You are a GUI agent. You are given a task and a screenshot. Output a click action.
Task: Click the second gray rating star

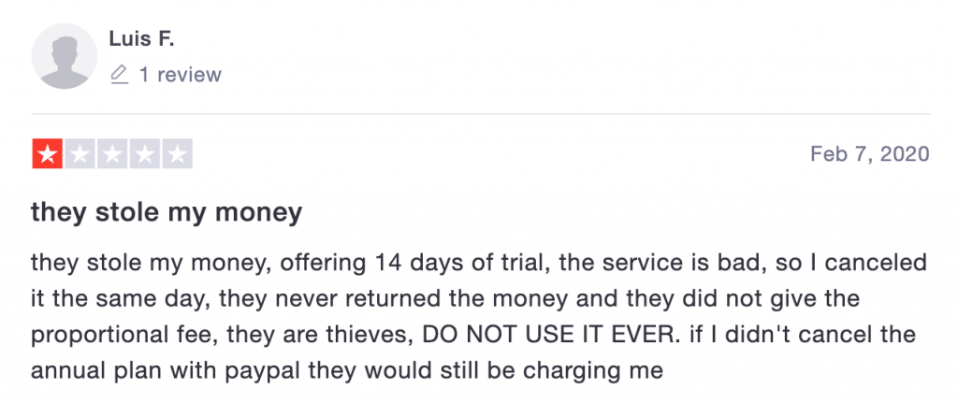80,154
